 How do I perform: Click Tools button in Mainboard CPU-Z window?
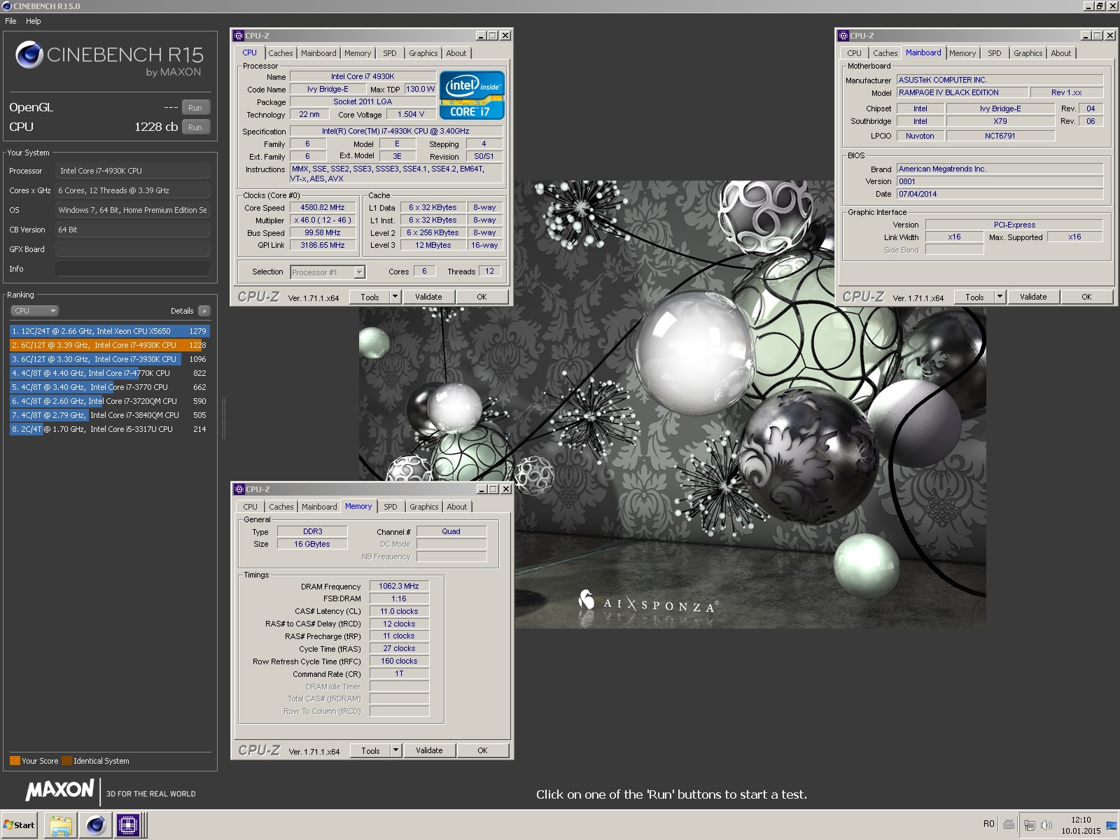coord(974,297)
